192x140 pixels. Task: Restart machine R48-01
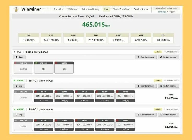(x=168, y=115)
